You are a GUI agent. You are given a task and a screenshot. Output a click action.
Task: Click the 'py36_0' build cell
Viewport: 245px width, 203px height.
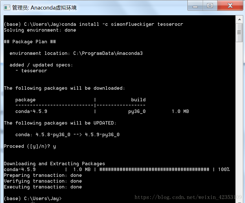(137, 111)
